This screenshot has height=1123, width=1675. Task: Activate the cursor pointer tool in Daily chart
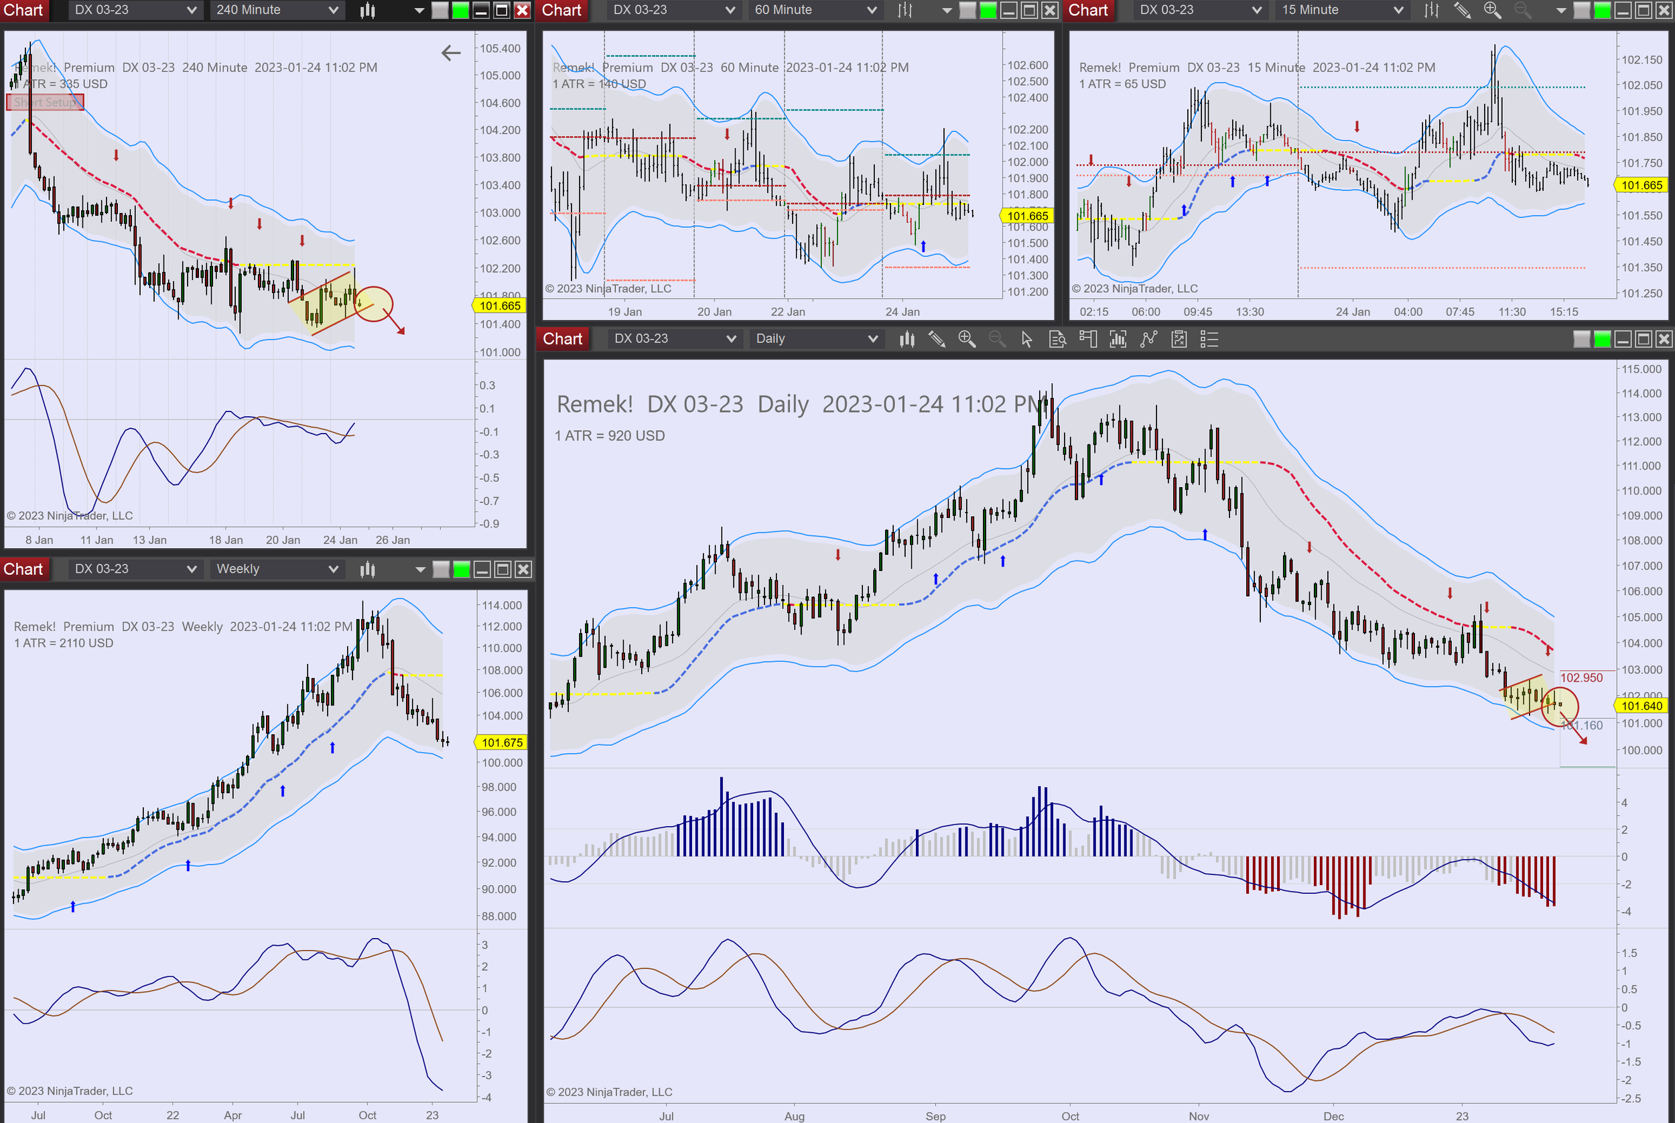1026,339
